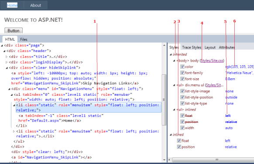Collapse the selected li class="static" node
Image resolution: width=254 pixels, height=164 pixels.
[x=14, y=105]
